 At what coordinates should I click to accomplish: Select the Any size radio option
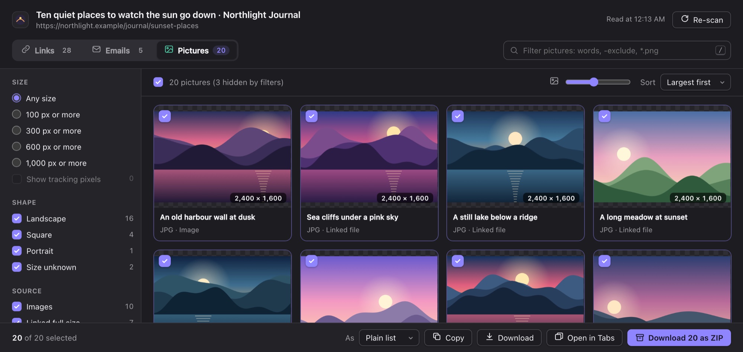pyautogui.click(x=16, y=98)
